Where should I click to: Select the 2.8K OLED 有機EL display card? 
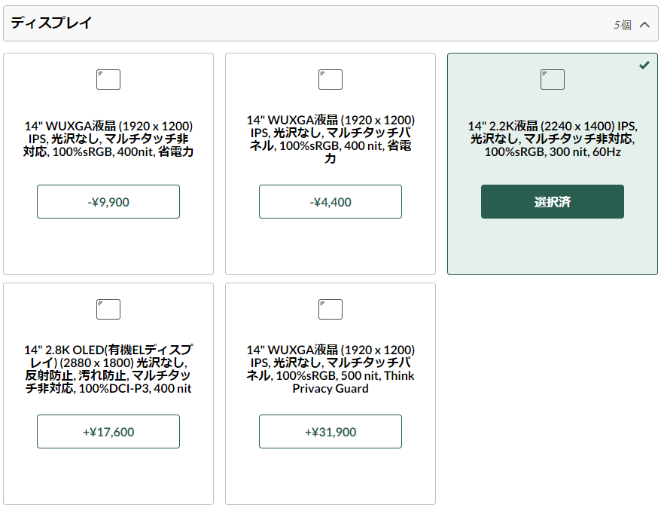pyautogui.click(x=108, y=393)
